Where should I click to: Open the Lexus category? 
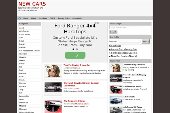(22, 99)
